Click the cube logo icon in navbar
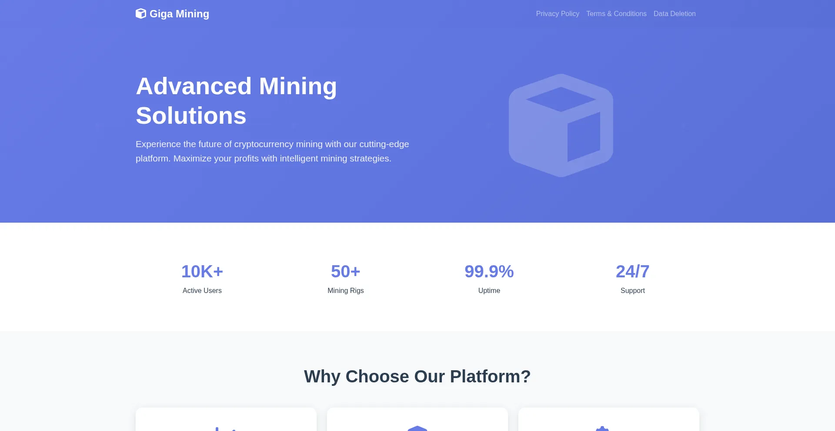 click(x=140, y=14)
